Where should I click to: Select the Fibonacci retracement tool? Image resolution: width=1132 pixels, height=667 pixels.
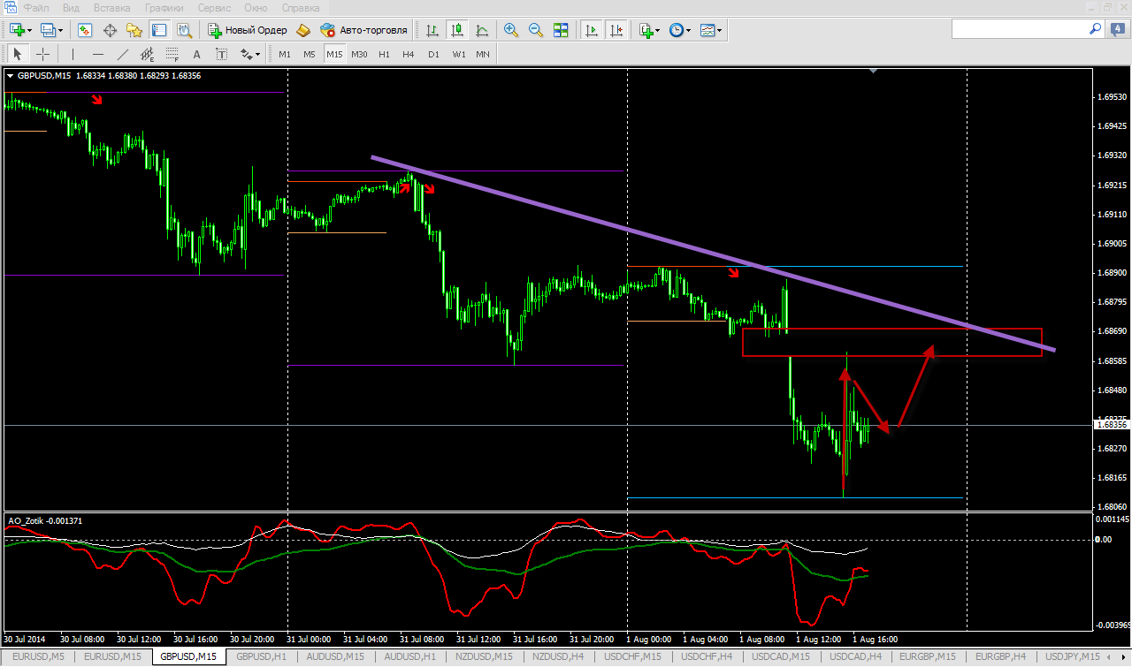[172, 54]
